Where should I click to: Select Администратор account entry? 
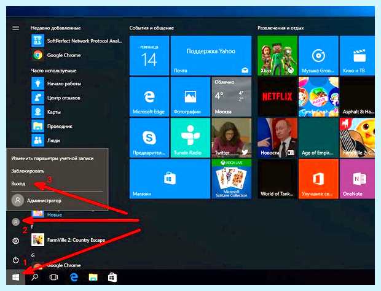[x=36, y=201]
